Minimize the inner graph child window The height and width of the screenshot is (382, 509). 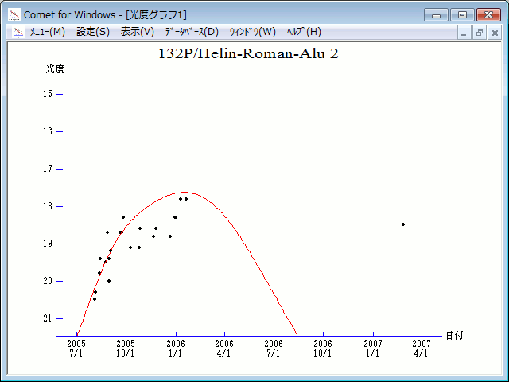tap(465, 33)
